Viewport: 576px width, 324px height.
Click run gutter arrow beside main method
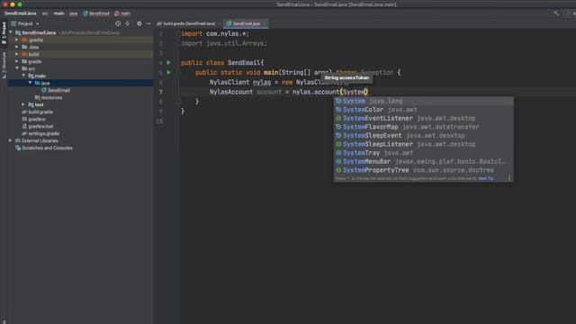pos(168,72)
